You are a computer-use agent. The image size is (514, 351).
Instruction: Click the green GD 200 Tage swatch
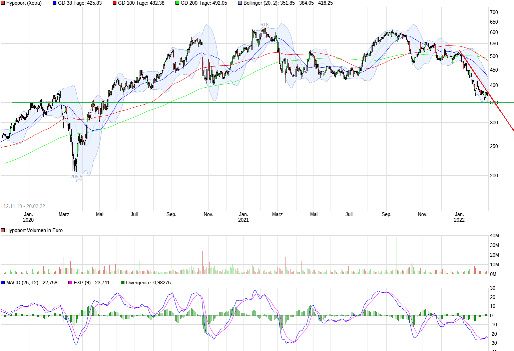pos(177,3)
